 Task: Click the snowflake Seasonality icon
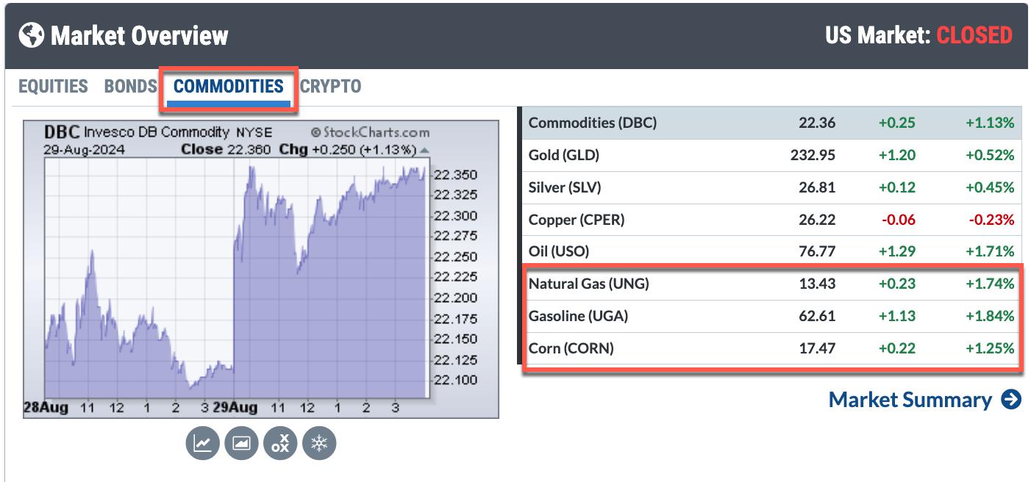[319, 443]
